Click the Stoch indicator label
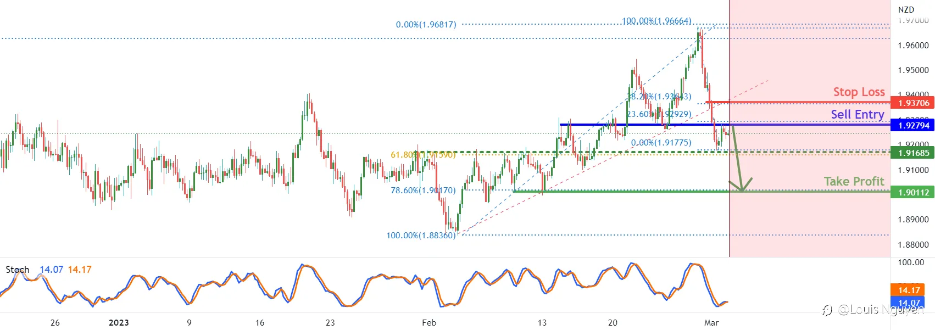 pos(18,270)
